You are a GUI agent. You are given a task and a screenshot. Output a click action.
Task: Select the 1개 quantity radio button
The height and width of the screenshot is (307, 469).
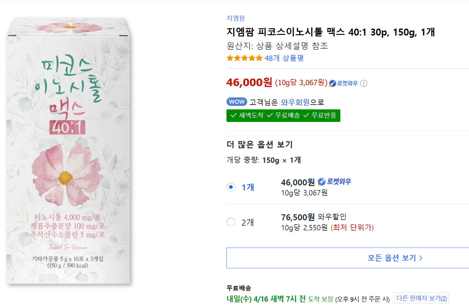coord(231,187)
